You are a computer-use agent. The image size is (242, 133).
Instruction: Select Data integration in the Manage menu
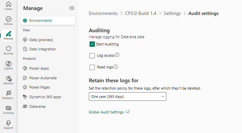click(x=43, y=49)
